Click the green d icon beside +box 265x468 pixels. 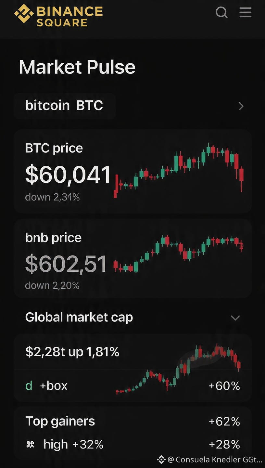[29, 386]
